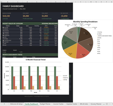Click the Misc category icon

3,45
